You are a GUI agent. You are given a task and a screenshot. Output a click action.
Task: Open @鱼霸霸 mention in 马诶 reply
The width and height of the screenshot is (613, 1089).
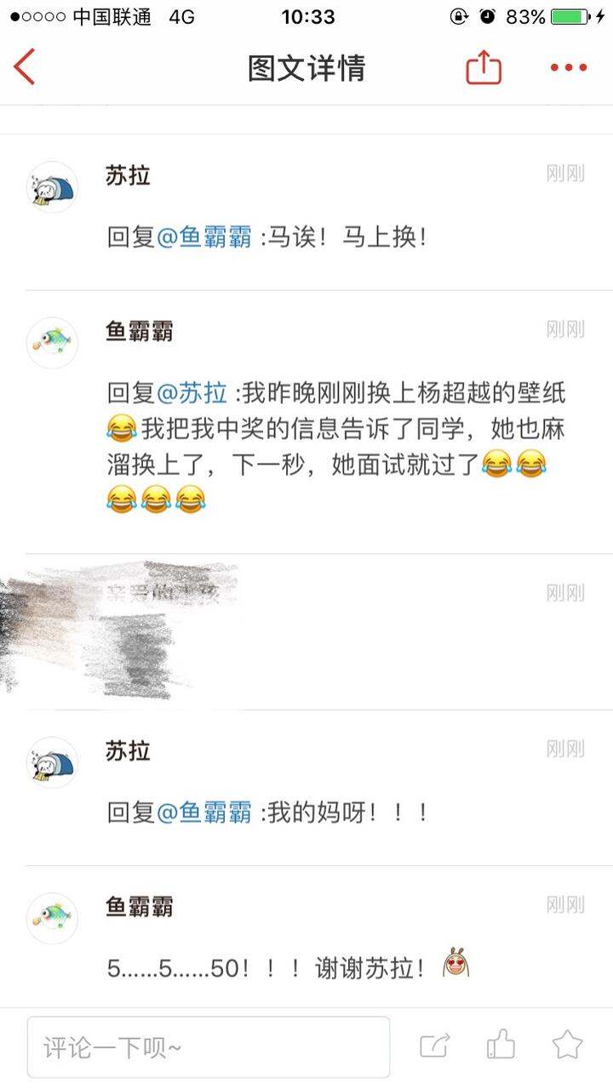pyautogui.click(x=204, y=237)
